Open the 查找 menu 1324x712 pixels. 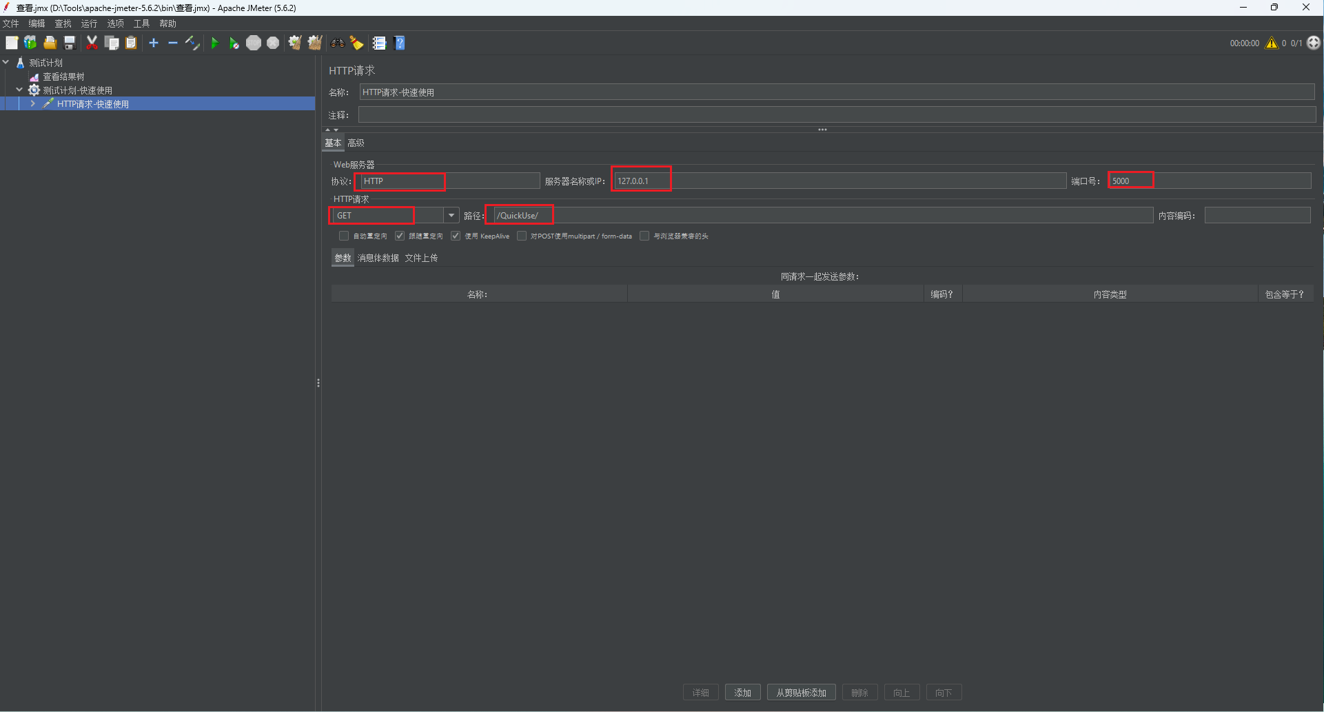(63, 23)
